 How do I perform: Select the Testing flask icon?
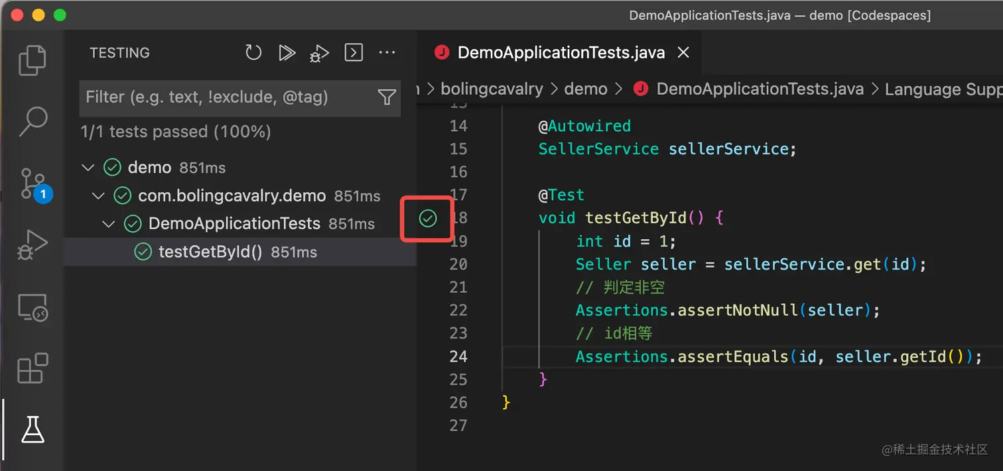tap(32, 429)
